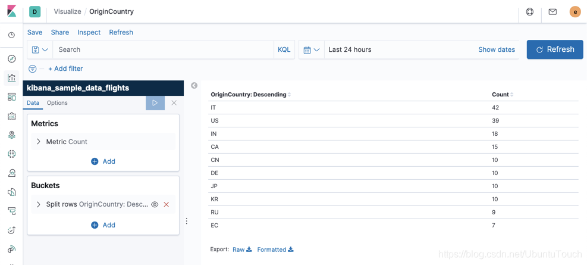Click table cell CA
This screenshot has height=265, width=587.
[215, 147]
